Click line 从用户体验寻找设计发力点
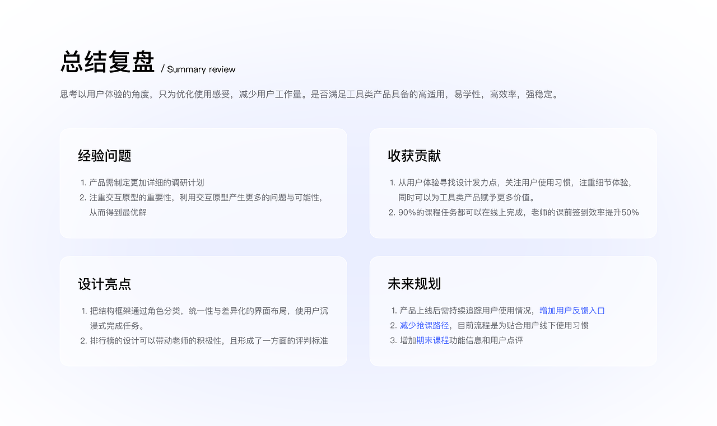This screenshot has height=426, width=717. pos(515,182)
